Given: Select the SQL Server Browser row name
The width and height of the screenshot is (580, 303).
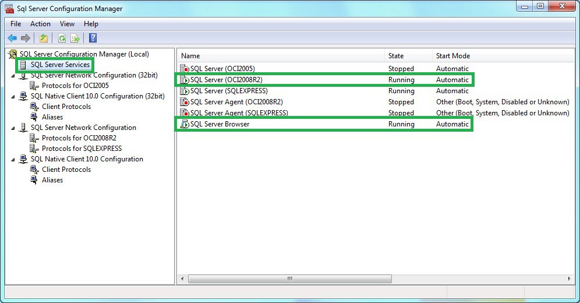Looking at the screenshot, I should [x=220, y=124].
